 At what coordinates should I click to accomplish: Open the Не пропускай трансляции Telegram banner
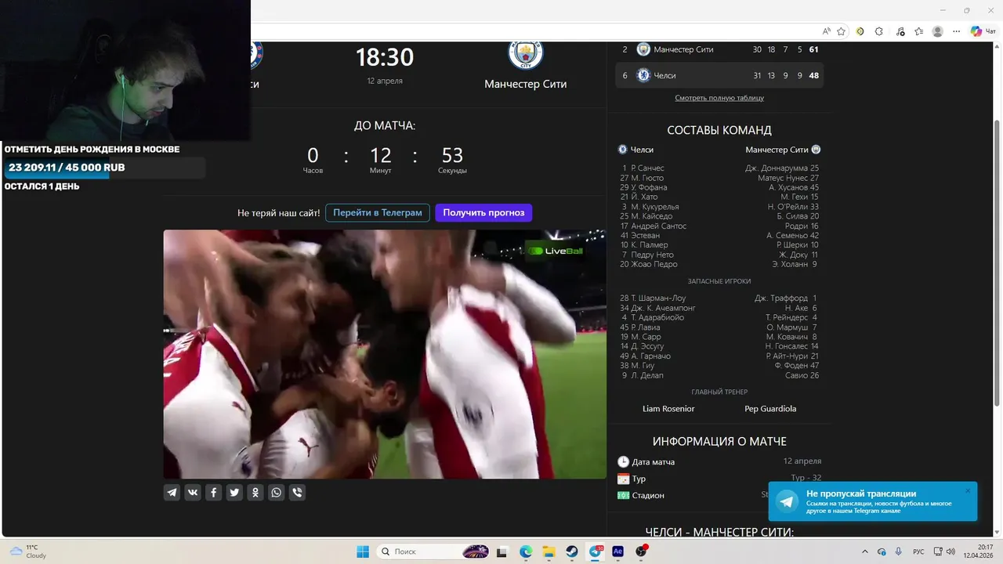[873, 501]
